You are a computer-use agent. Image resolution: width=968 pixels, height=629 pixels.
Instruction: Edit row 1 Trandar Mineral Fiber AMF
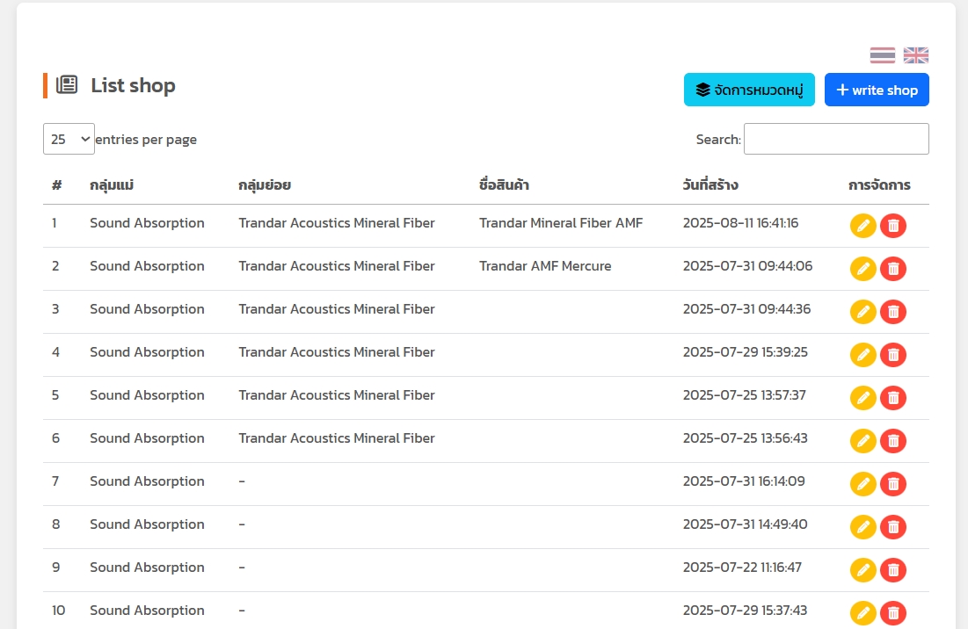[863, 226]
